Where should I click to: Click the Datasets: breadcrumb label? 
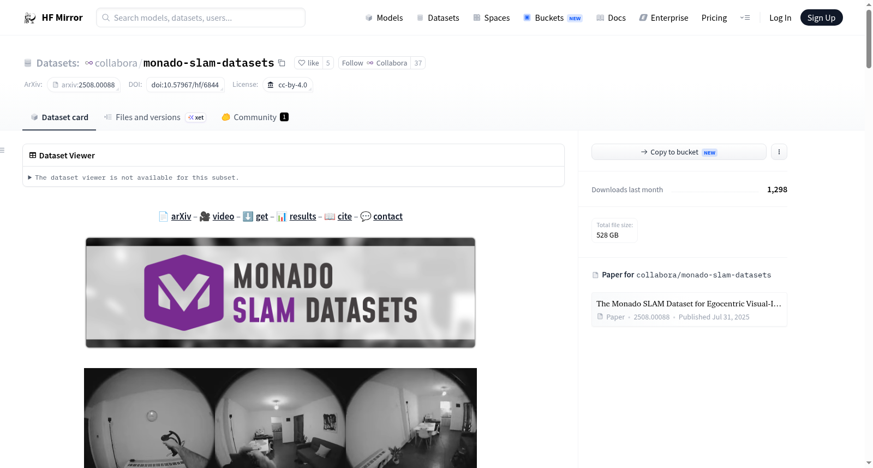58,63
